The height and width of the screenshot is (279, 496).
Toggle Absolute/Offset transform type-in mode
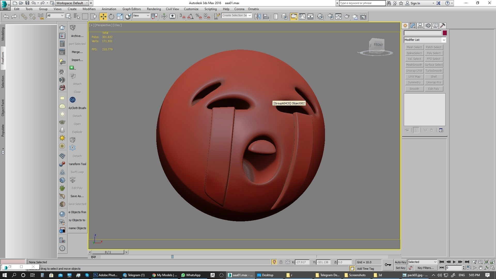pos(288,262)
